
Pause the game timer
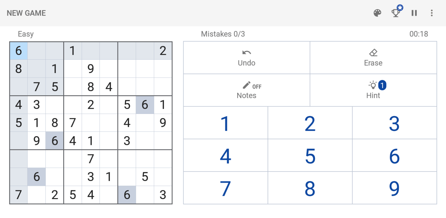[414, 13]
